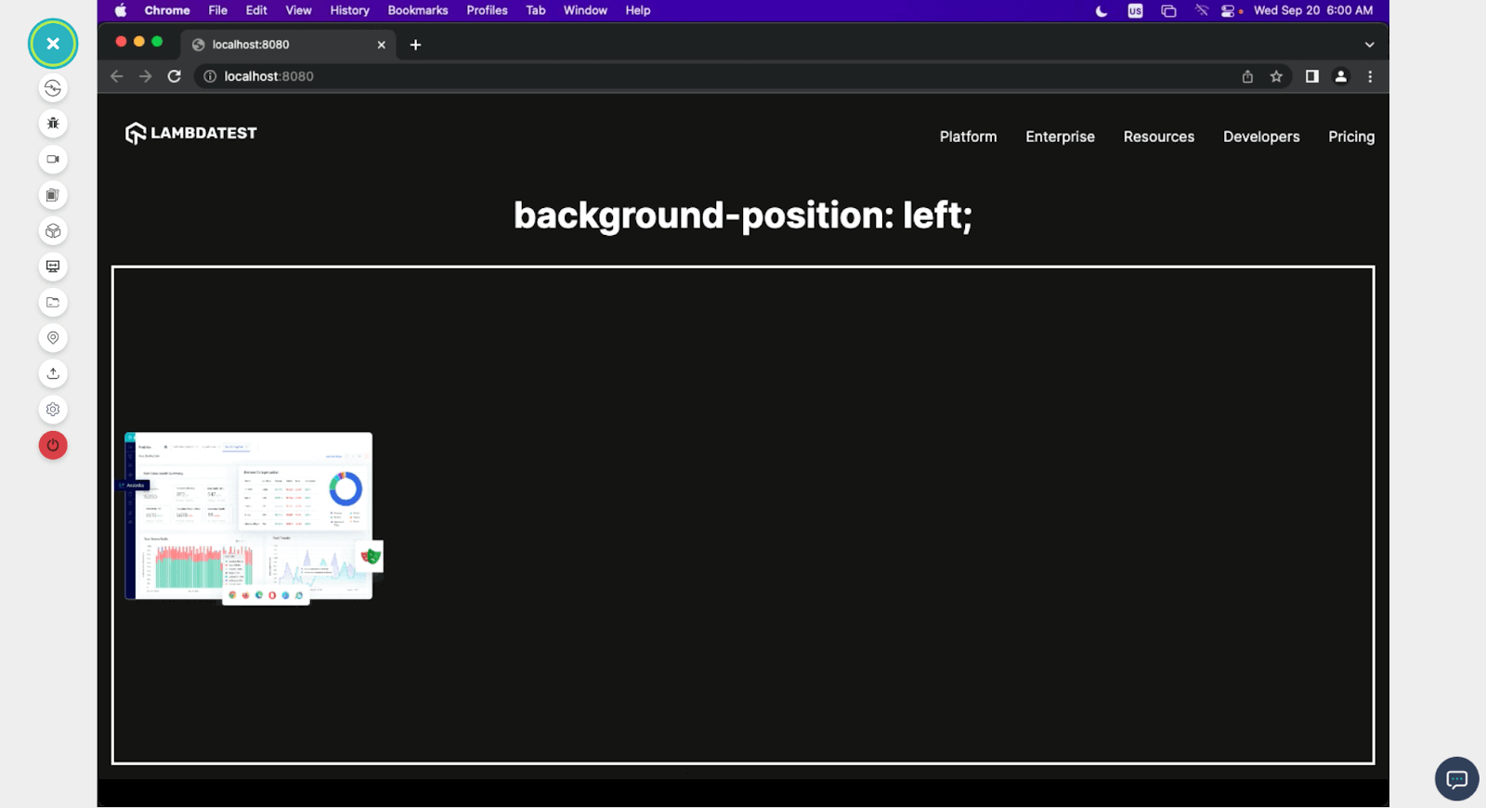
Task: Click the site information icon in the address bar
Action: 210,76
